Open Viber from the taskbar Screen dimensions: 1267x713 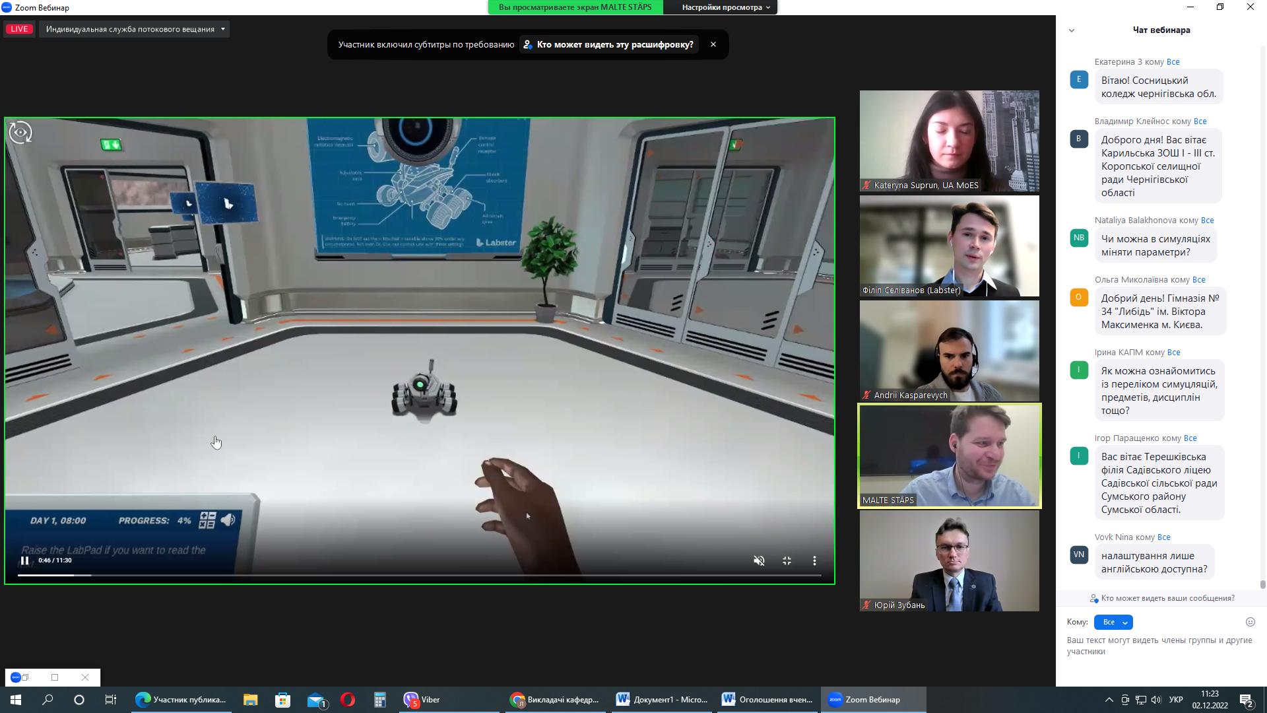point(422,700)
